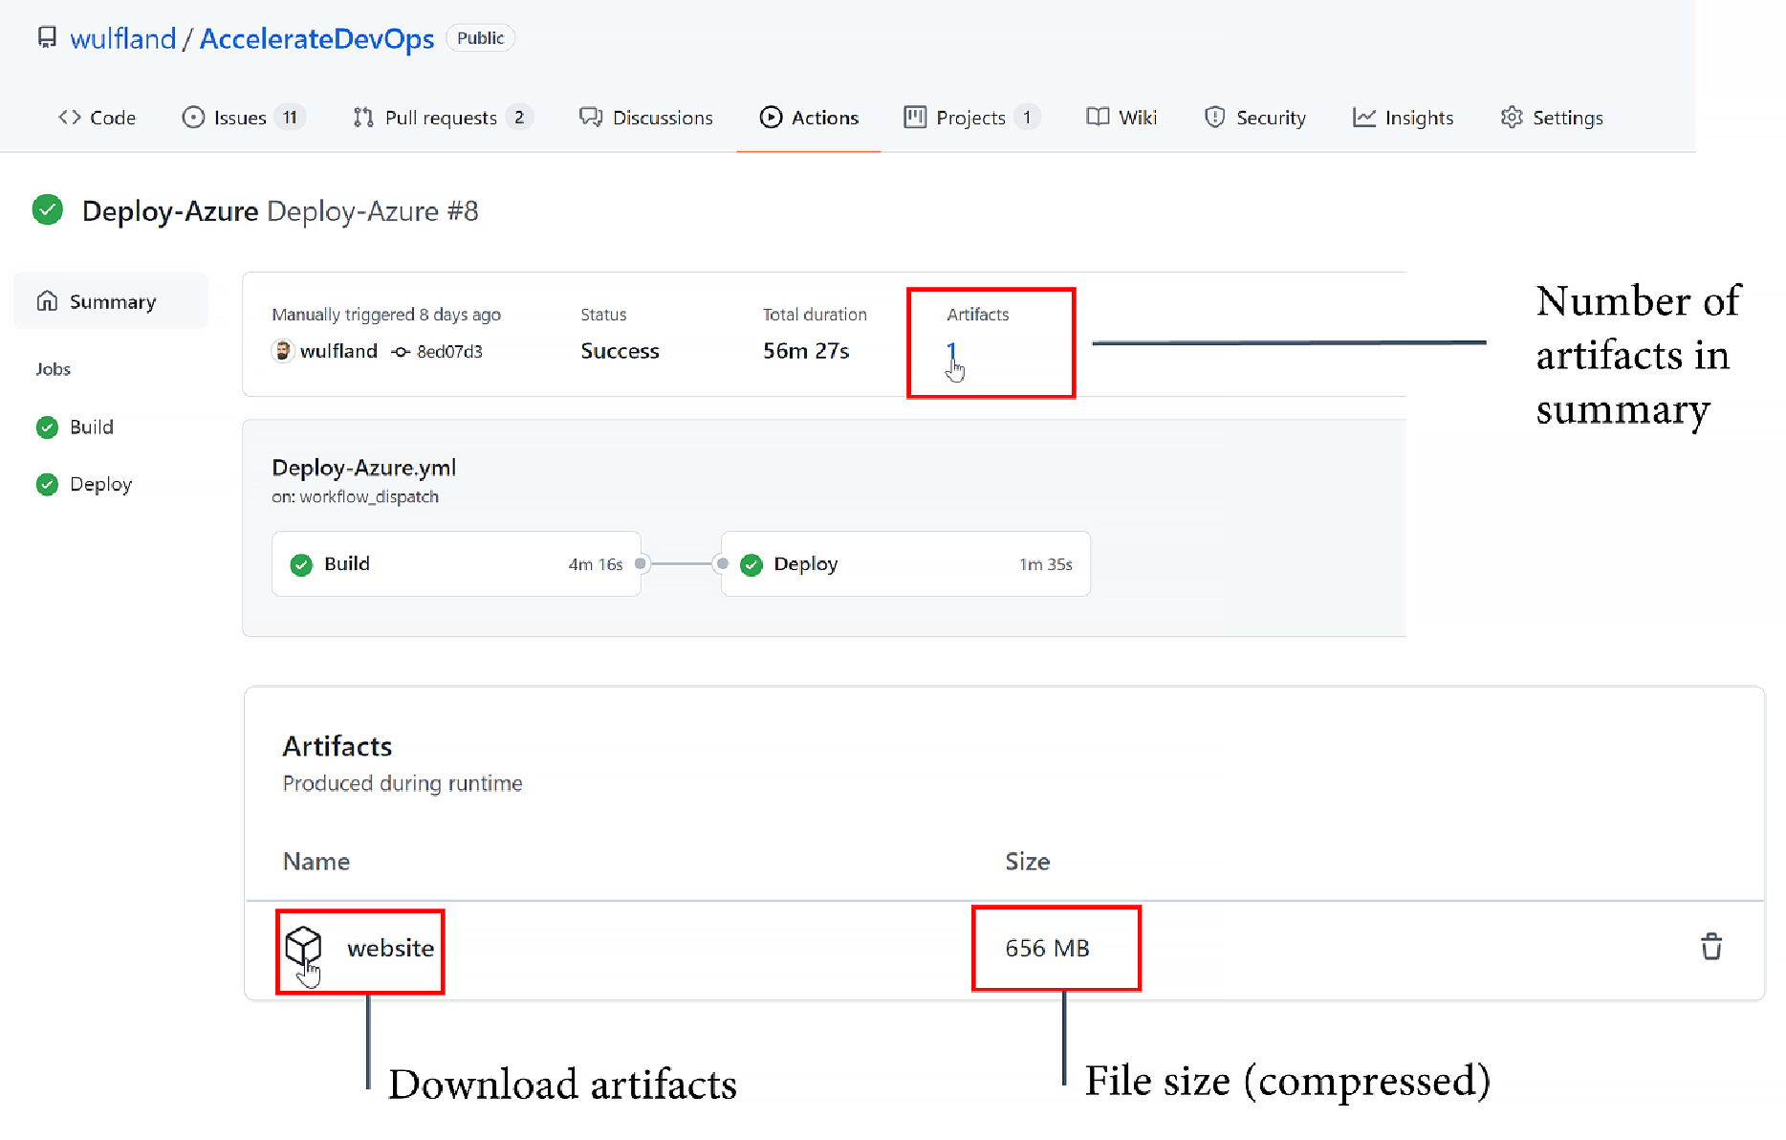
Task: Click the Name column header
Action: (316, 861)
